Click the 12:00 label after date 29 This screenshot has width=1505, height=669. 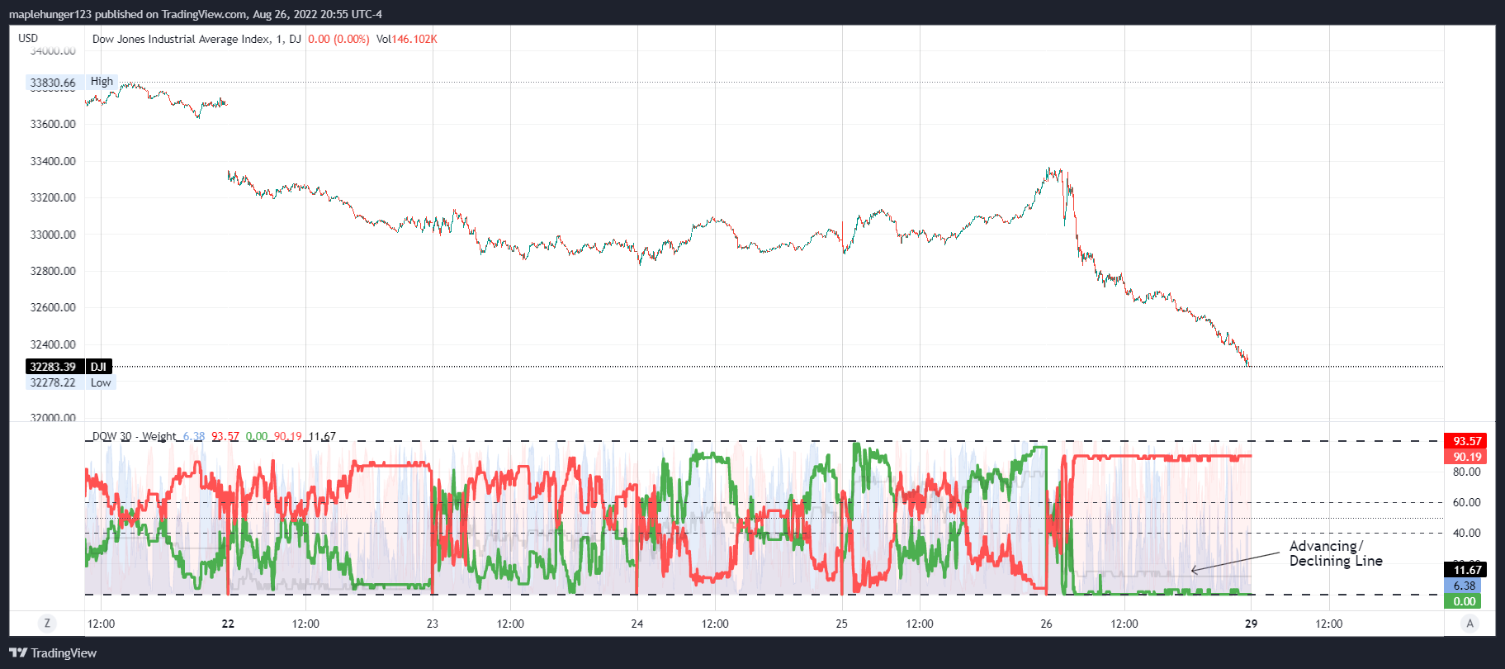click(1329, 624)
